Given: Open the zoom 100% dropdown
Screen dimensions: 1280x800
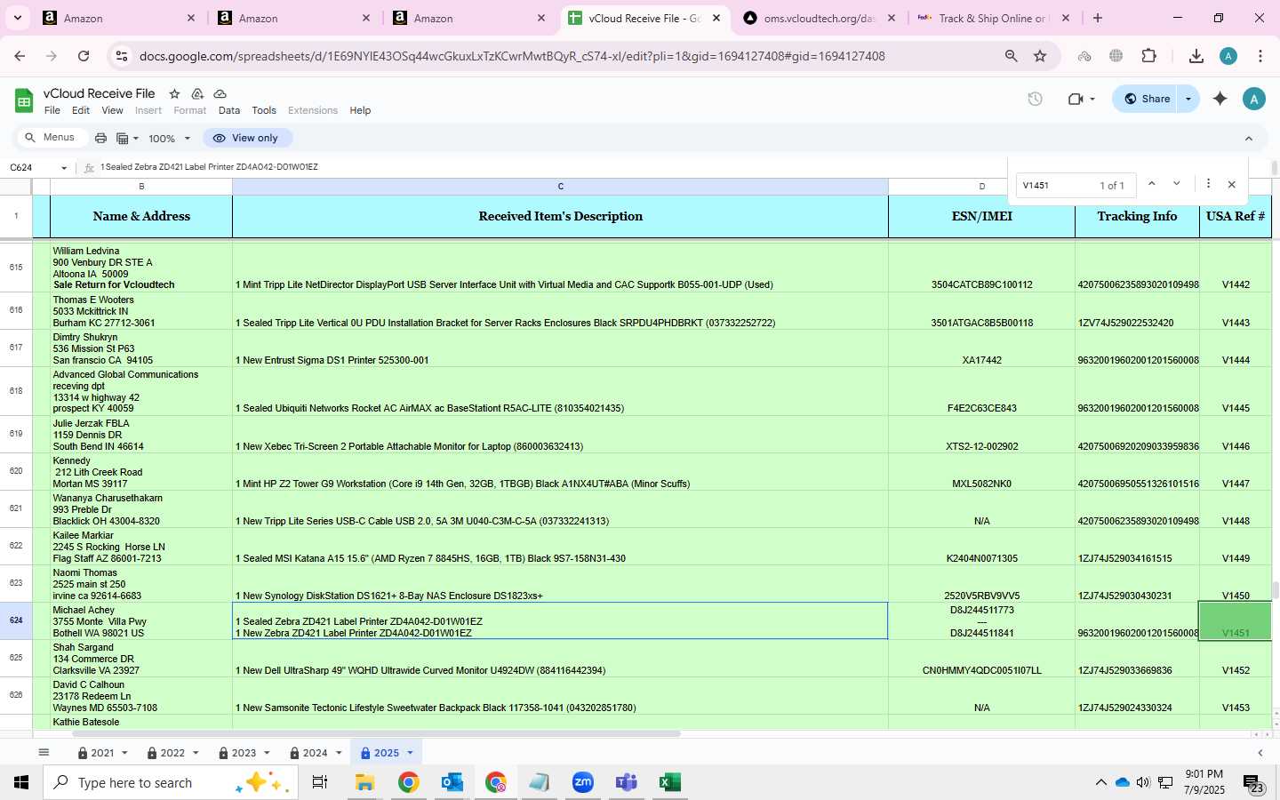Looking at the screenshot, I should [x=170, y=138].
